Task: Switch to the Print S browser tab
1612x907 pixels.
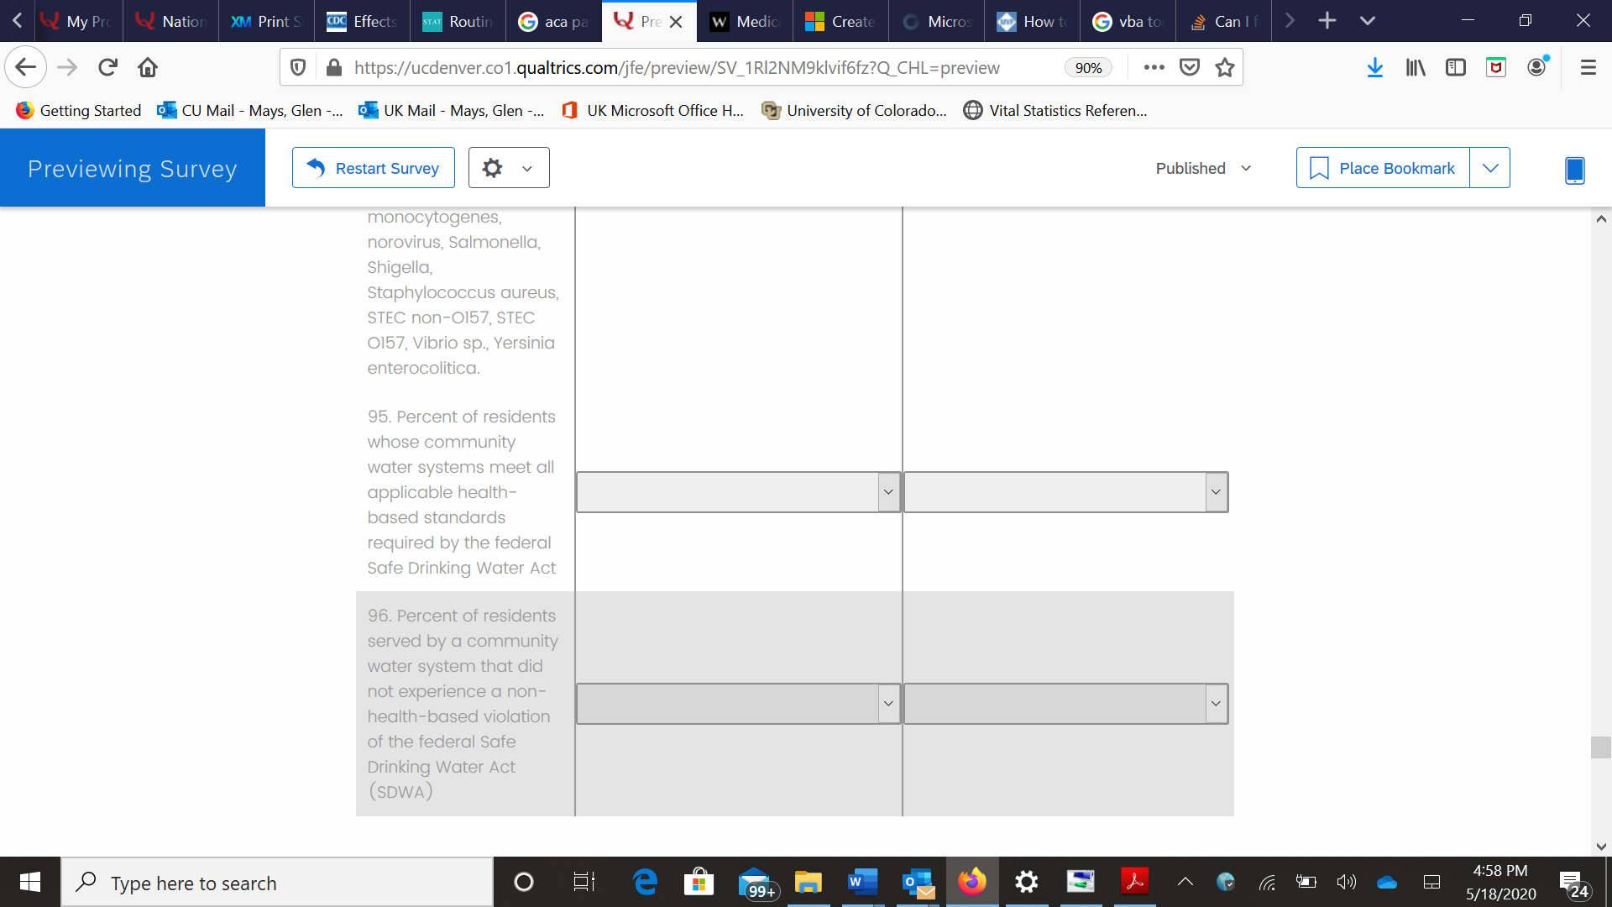Action: (267, 21)
